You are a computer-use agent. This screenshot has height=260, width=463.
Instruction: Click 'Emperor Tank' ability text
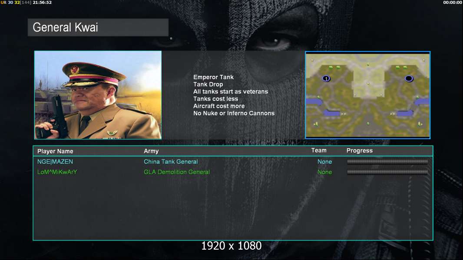214,77
